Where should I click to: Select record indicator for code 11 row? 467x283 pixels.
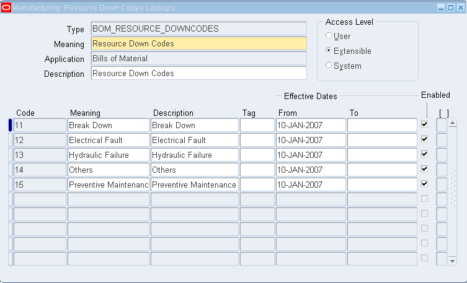(x=10, y=125)
